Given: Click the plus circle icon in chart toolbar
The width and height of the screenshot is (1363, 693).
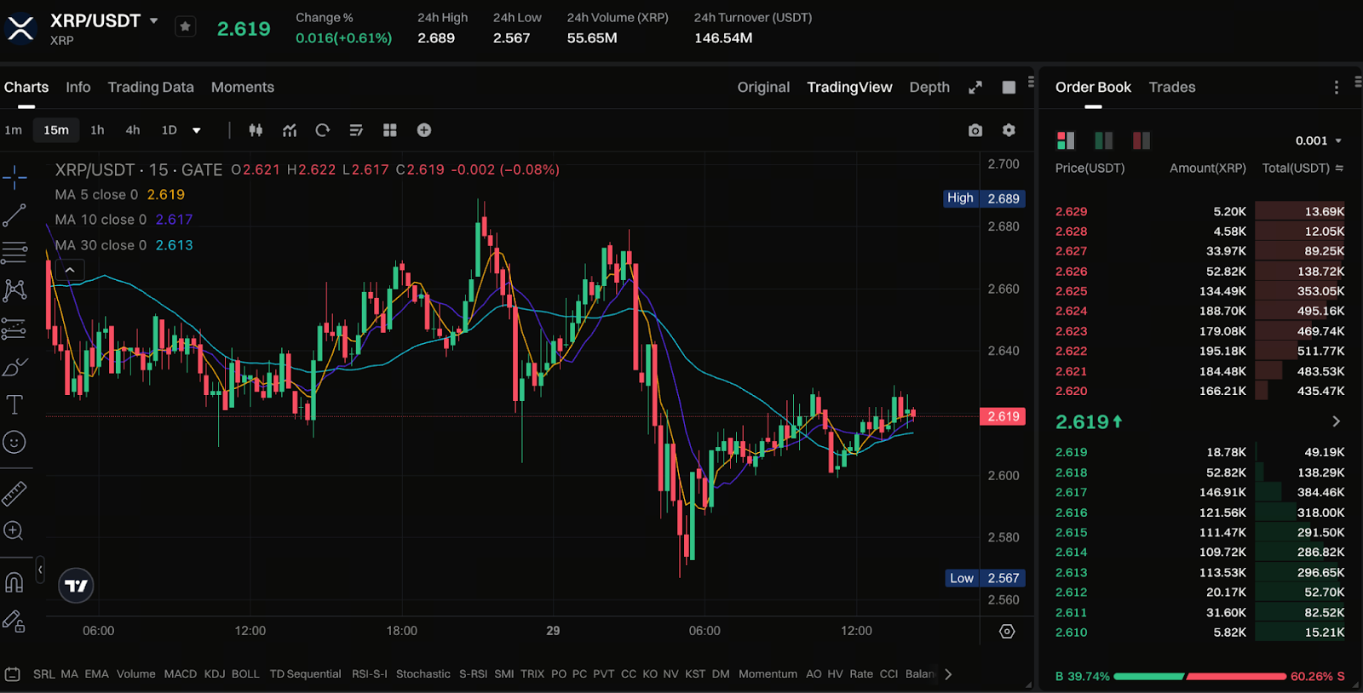Looking at the screenshot, I should 424,130.
